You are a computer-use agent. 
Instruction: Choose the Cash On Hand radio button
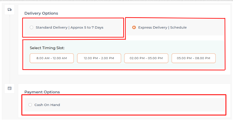coord(30,105)
